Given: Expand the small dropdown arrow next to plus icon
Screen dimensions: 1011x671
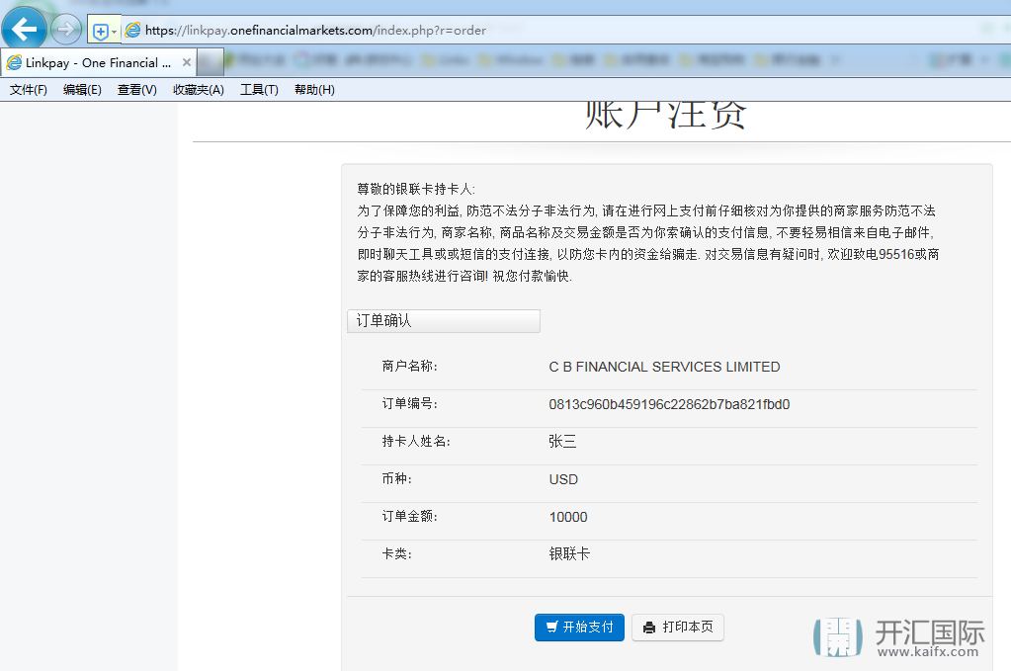Looking at the screenshot, I should (x=114, y=31).
